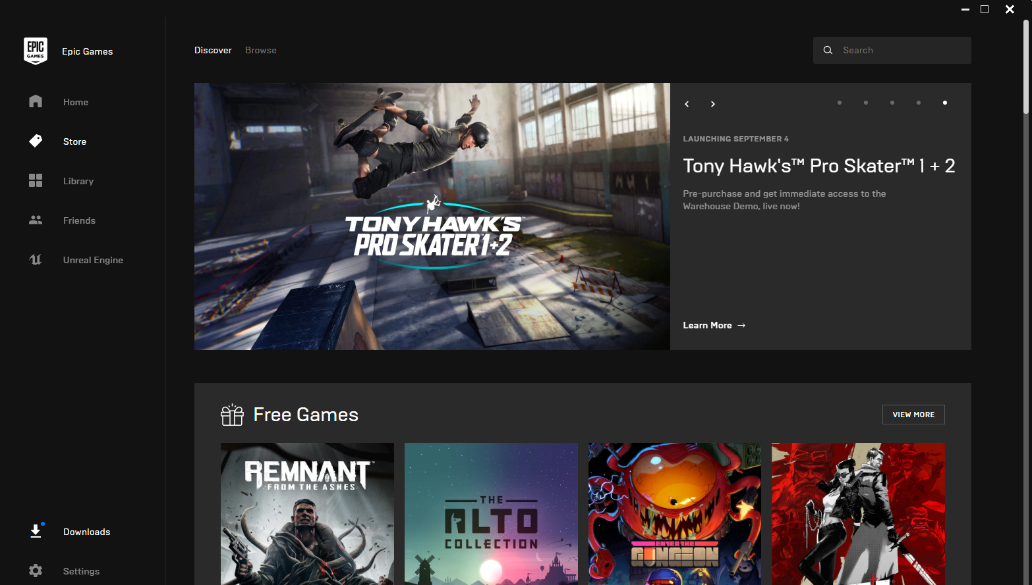1032x585 pixels.
Task: Open Tony Hawk's Pro Skater banner image
Action: coord(432,216)
